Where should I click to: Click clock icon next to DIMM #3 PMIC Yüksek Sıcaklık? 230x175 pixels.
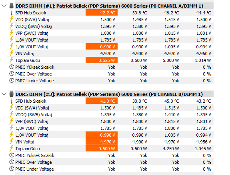click(12, 155)
